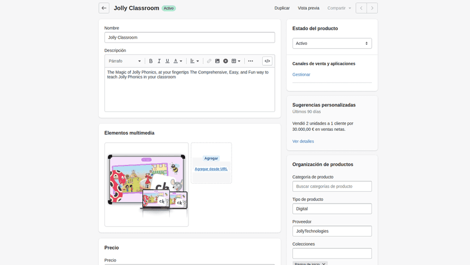
Task: Show HTML code view
Action: (x=267, y=61)
